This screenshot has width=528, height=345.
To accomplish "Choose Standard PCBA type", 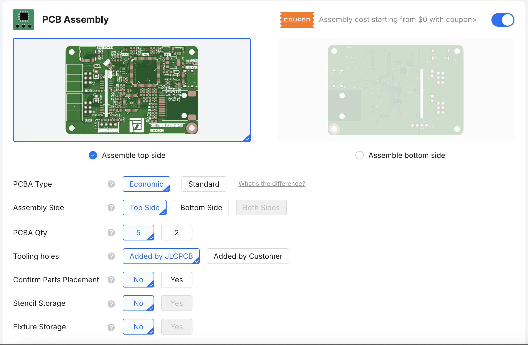I will [204, 184].
